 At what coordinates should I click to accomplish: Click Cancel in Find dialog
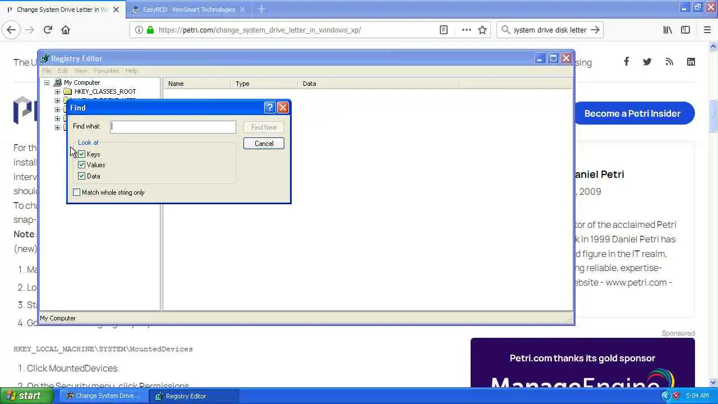click(x=264, y=144)
